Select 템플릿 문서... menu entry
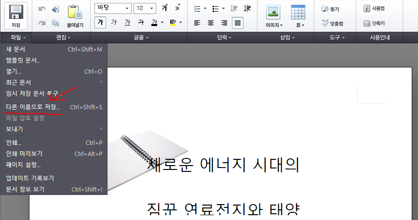418x220 pixels. pos(54,60)
